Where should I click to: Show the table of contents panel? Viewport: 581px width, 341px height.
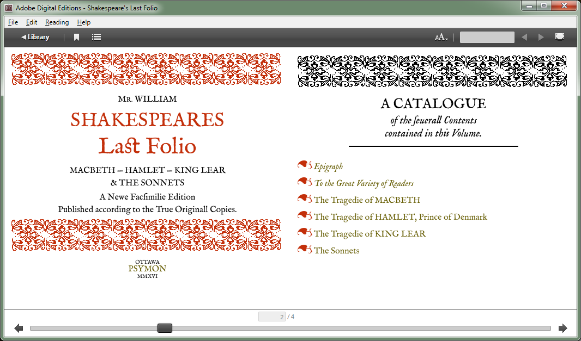tap(96, 37)
